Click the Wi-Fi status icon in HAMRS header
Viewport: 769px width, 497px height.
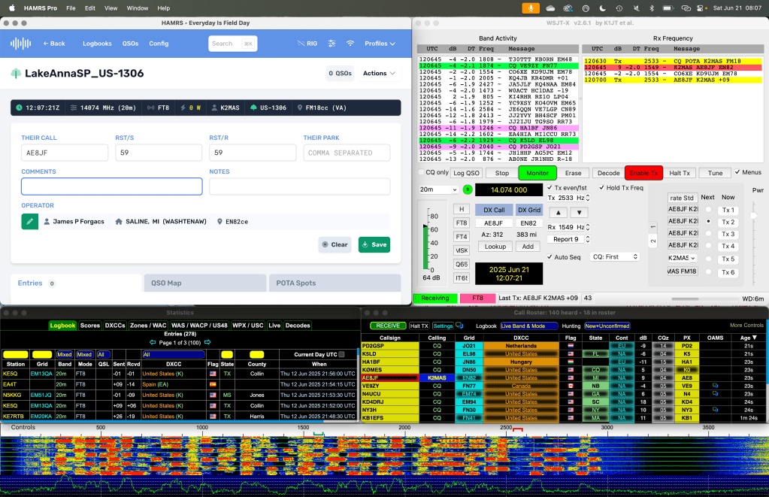click(350, 44)
